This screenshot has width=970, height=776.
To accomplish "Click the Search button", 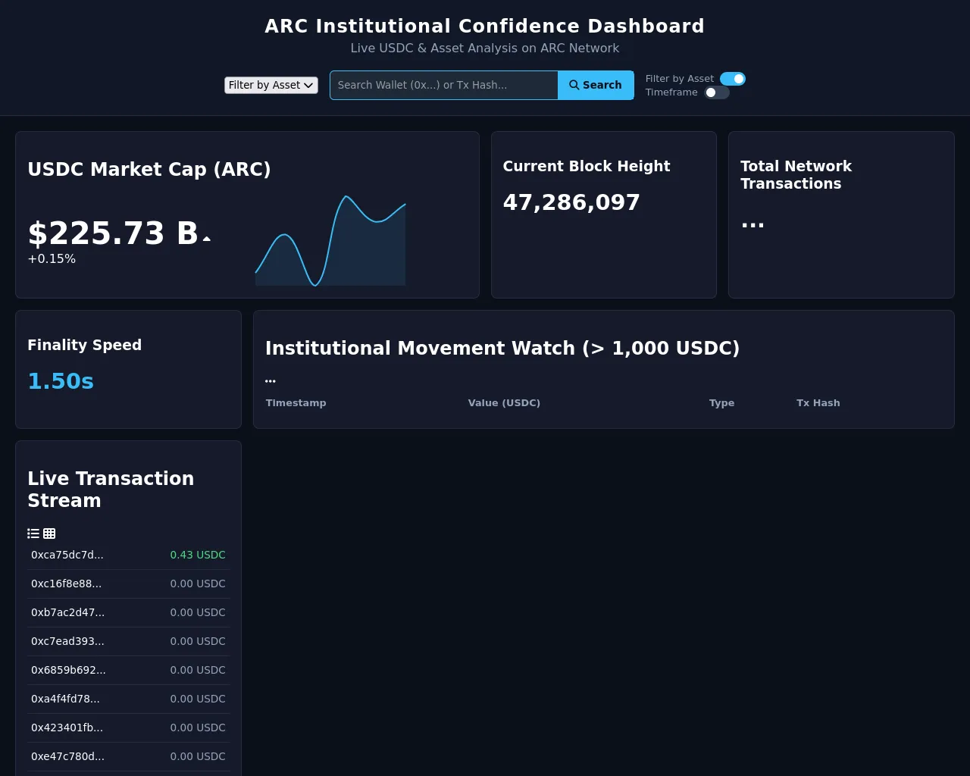I will point(596,85).
